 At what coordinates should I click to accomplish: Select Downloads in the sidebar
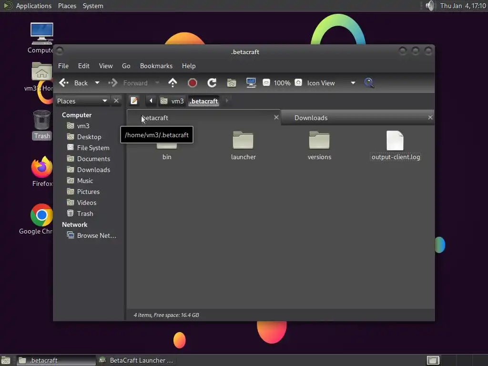(89, 170)
